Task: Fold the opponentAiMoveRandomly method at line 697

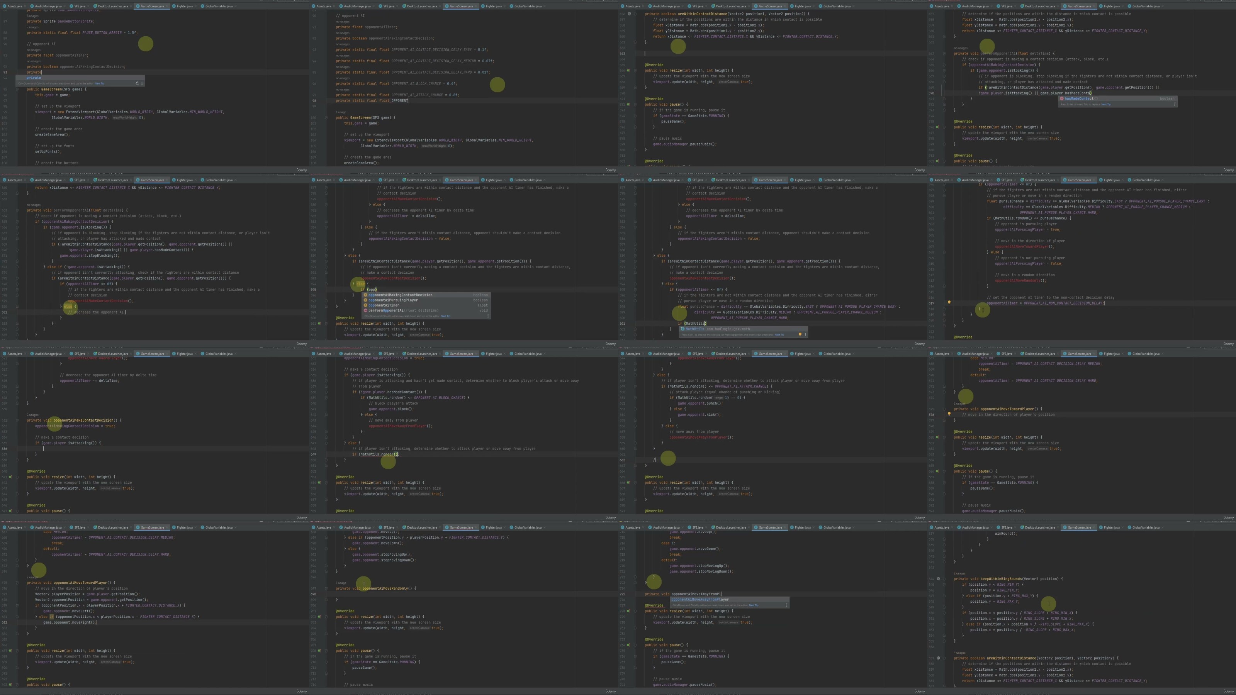Action: (326, 588)
